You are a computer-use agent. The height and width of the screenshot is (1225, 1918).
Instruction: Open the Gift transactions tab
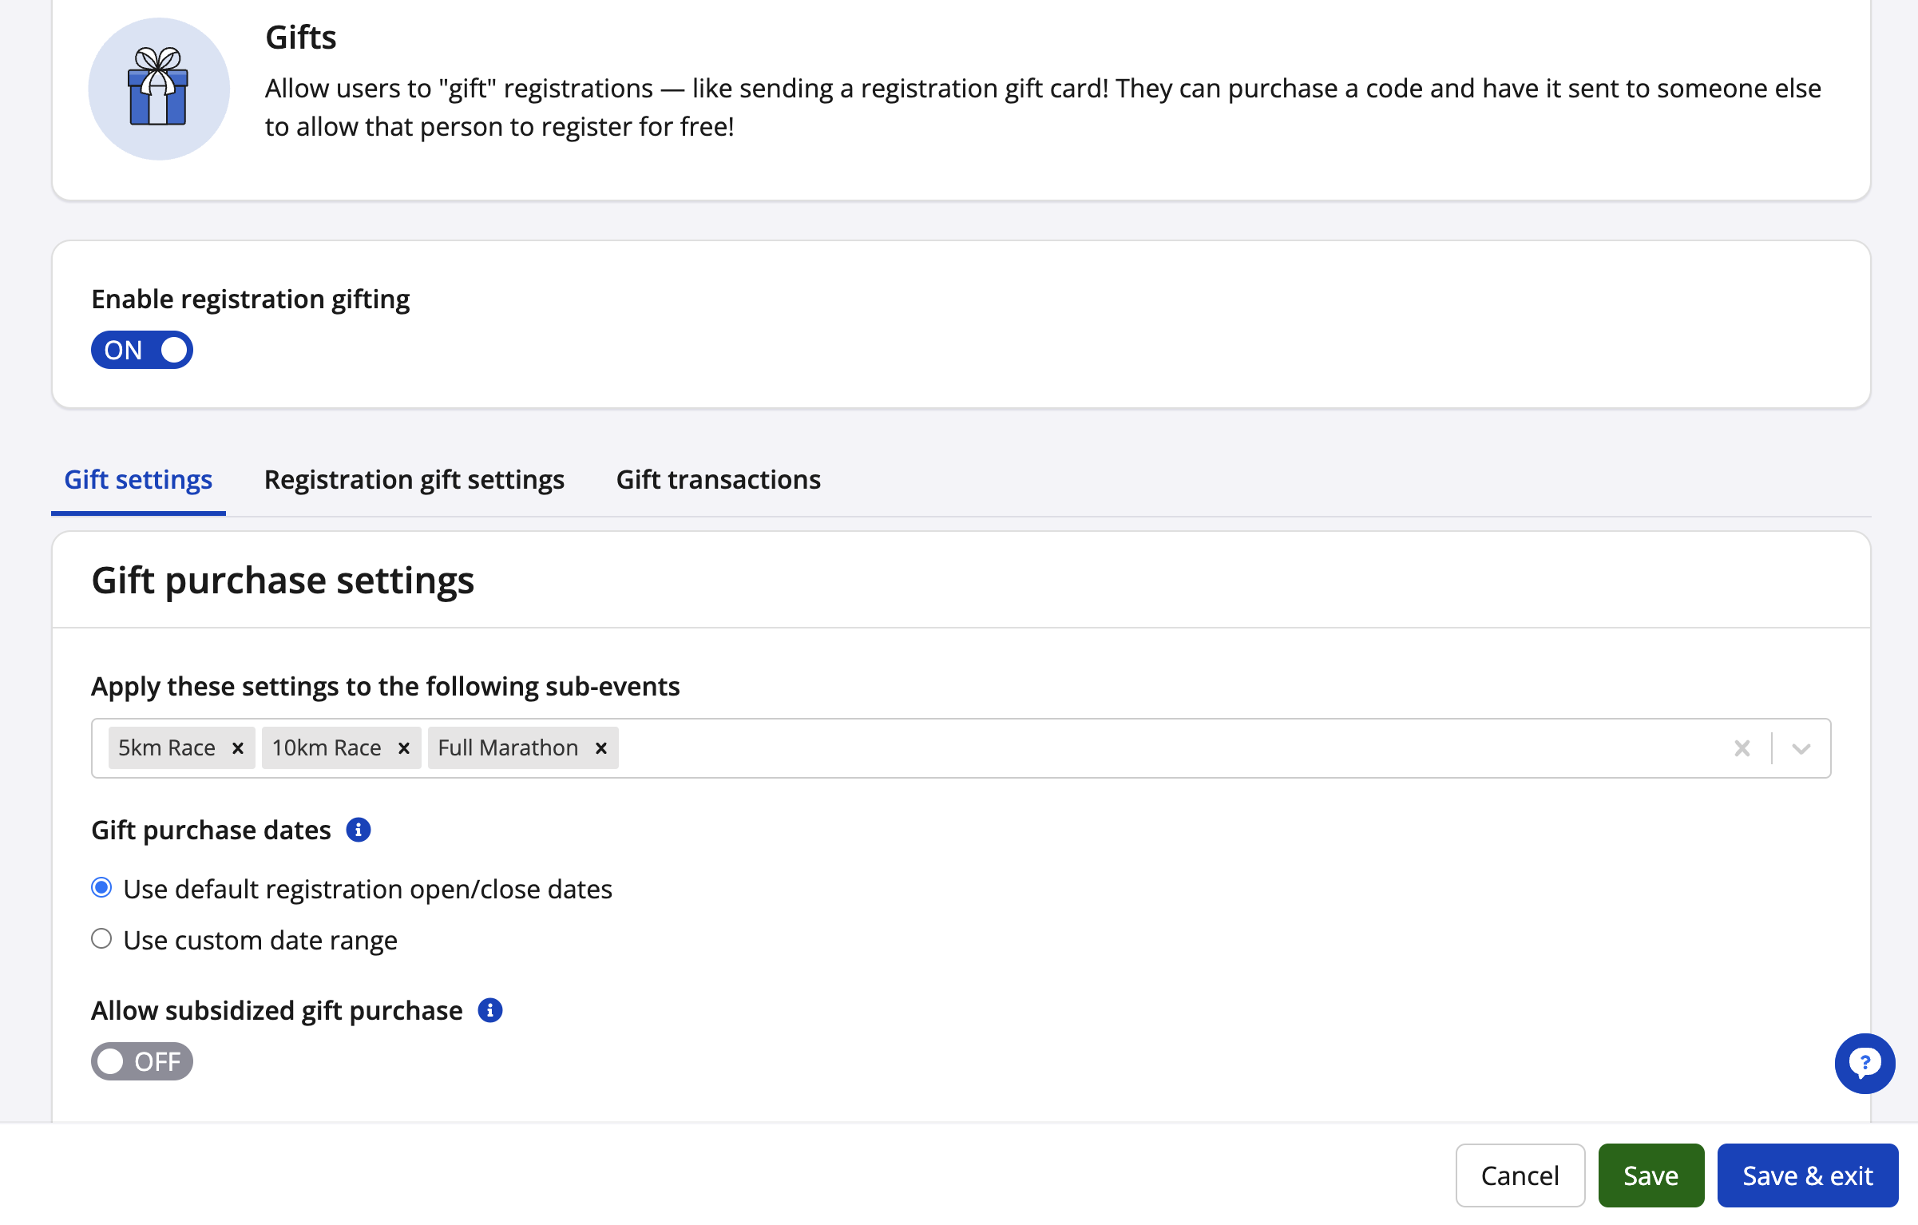718,480
